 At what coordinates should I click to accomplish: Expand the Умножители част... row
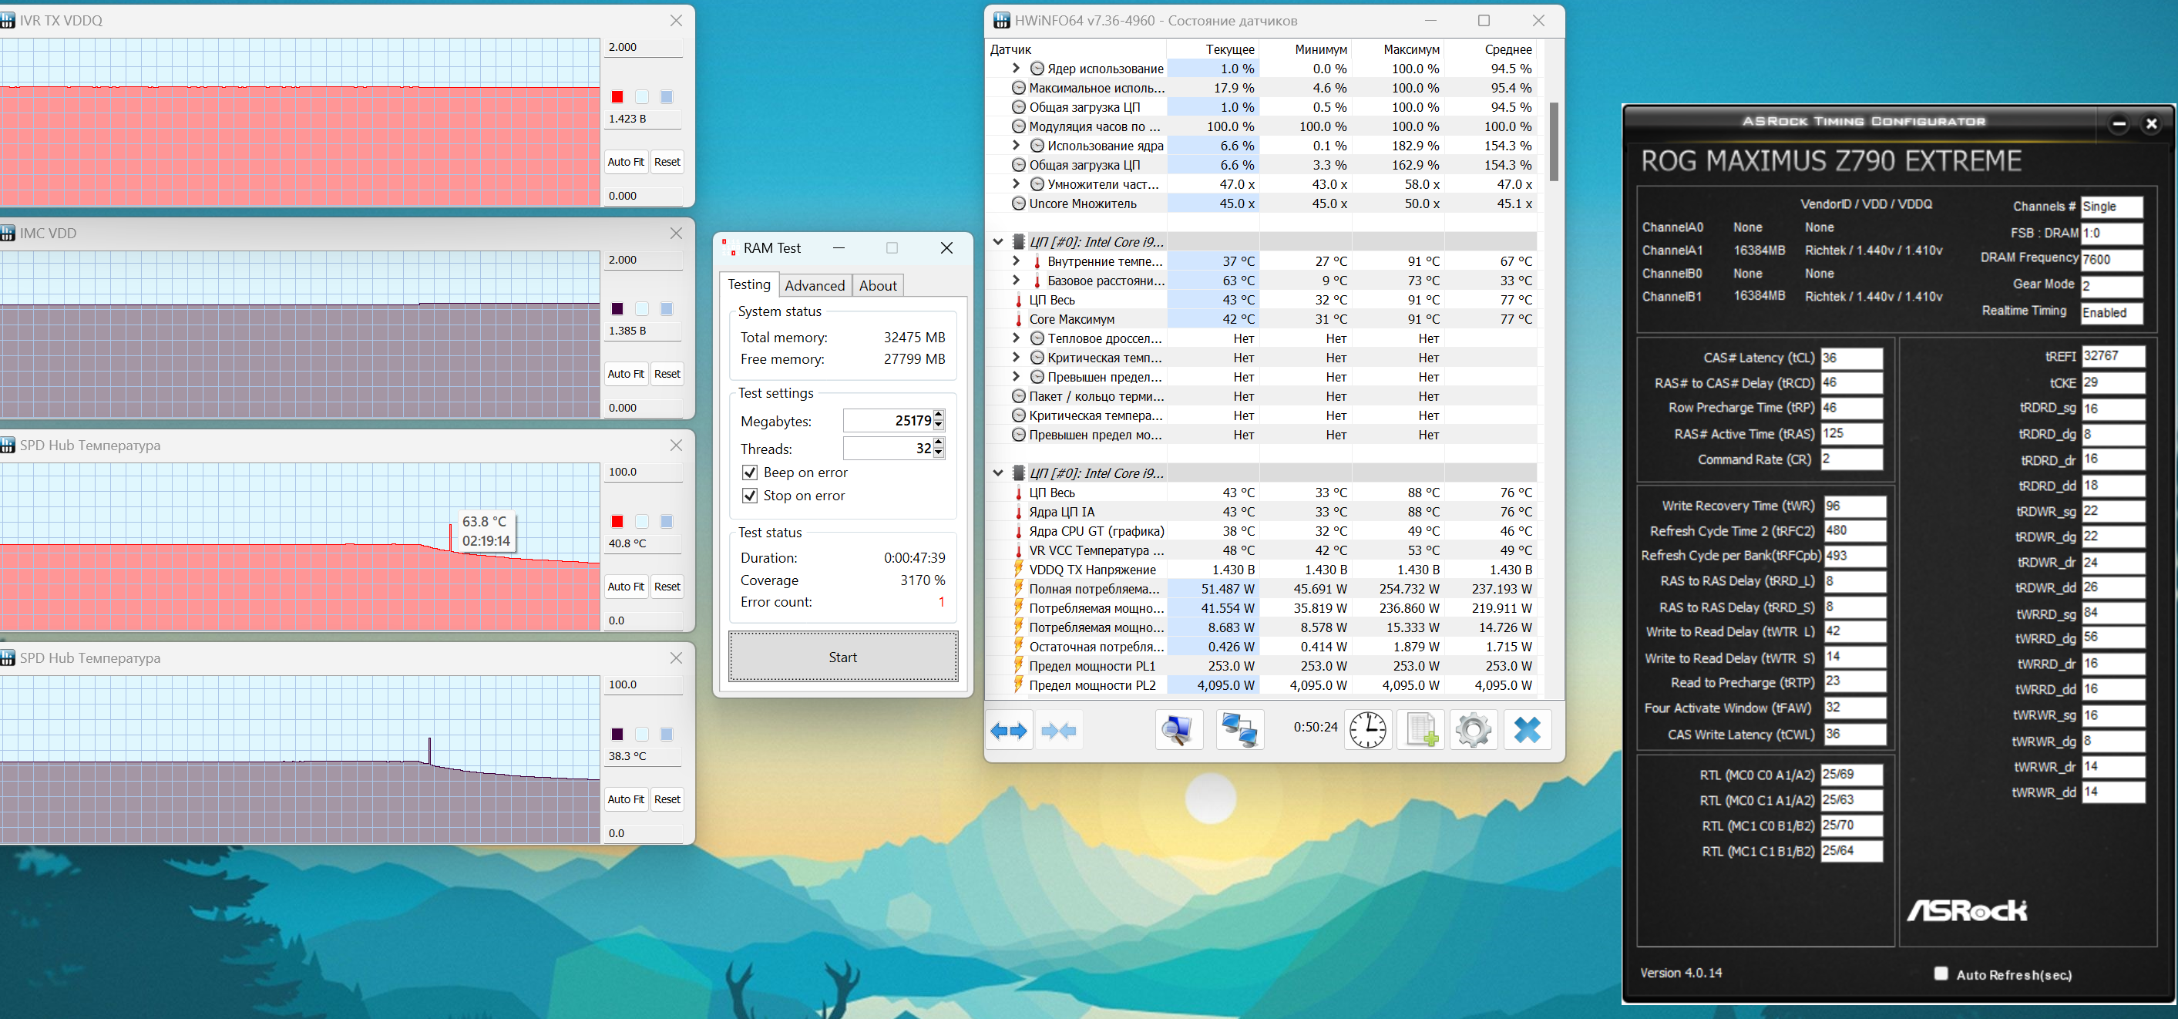[1017, 184]
